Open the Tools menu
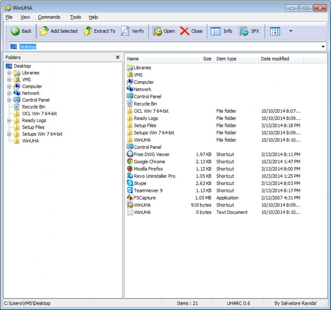 (75, 17)
